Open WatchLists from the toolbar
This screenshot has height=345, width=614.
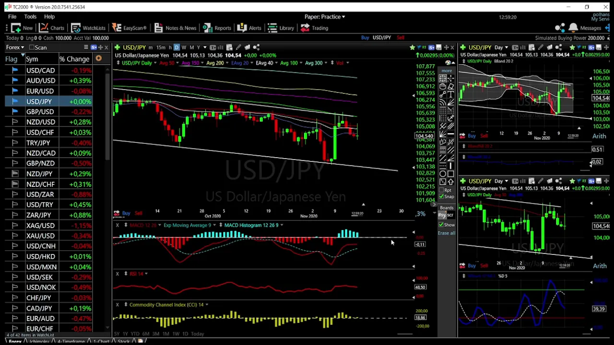[x=88, y=28]
